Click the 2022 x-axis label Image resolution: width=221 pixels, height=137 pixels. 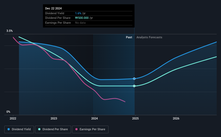[13, 118]
